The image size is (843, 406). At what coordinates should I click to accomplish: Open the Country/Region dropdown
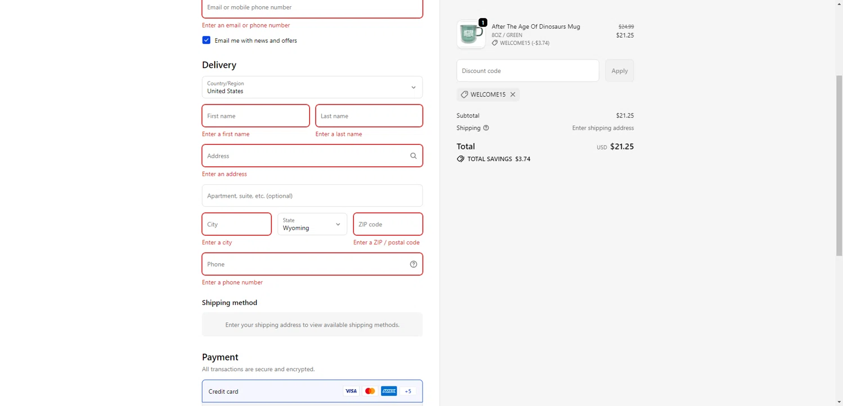pos(312,88)
